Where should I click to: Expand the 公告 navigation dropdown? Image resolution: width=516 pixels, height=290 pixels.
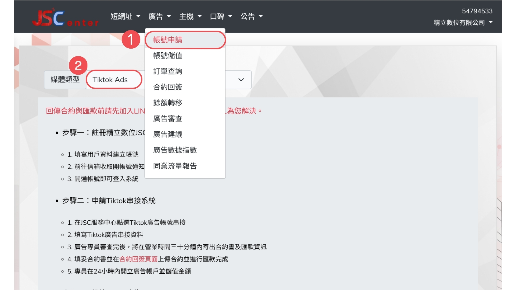pos(251,17)
